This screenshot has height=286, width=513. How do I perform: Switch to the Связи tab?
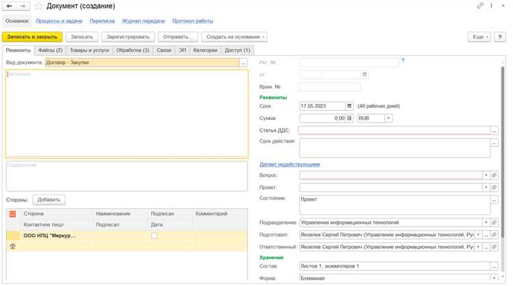pos(164,51)
